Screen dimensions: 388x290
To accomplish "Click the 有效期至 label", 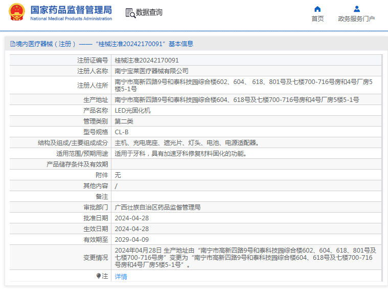I will [x=96, y=240].
